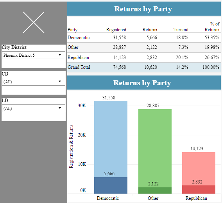The height and width of the screenshot is (203, 222).
Task: Click the City District filter label
Action: click(14, 47)
